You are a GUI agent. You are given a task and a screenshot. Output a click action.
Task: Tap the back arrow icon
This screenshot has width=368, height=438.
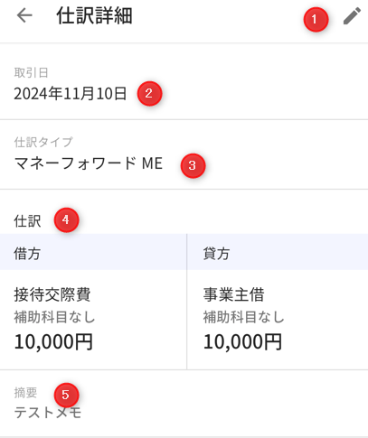point(24,15)
